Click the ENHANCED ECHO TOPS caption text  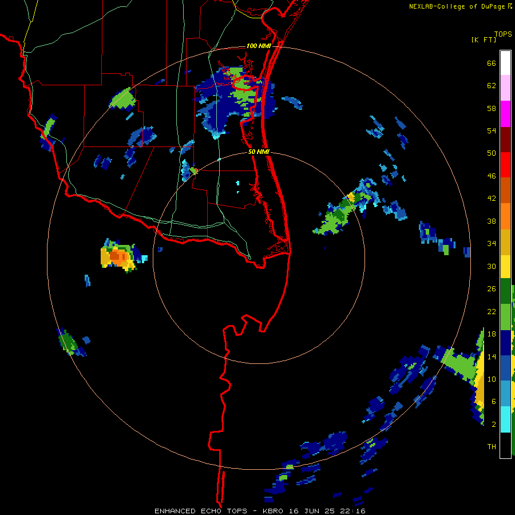201,511
